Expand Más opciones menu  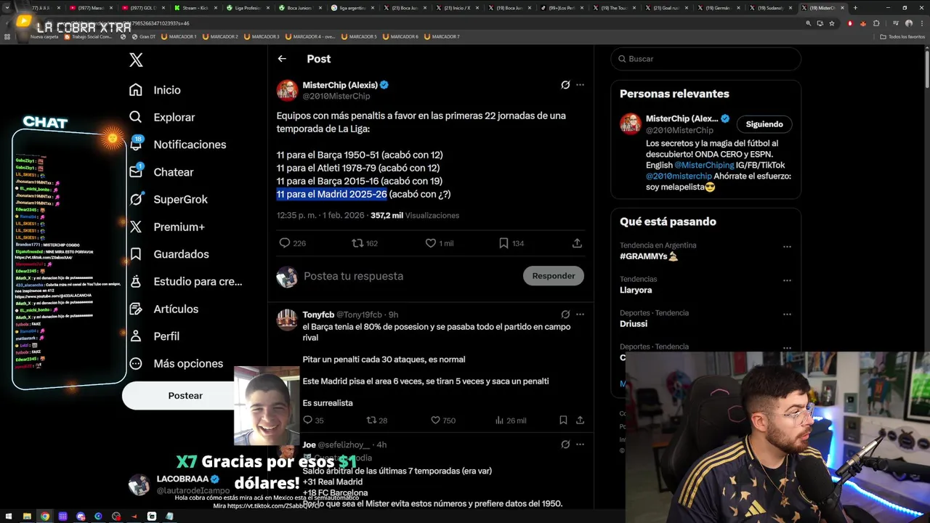(176, 363)
